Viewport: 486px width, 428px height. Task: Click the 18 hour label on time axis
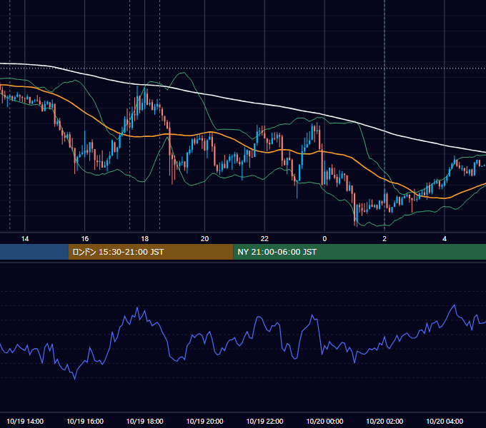pos(145,239)
